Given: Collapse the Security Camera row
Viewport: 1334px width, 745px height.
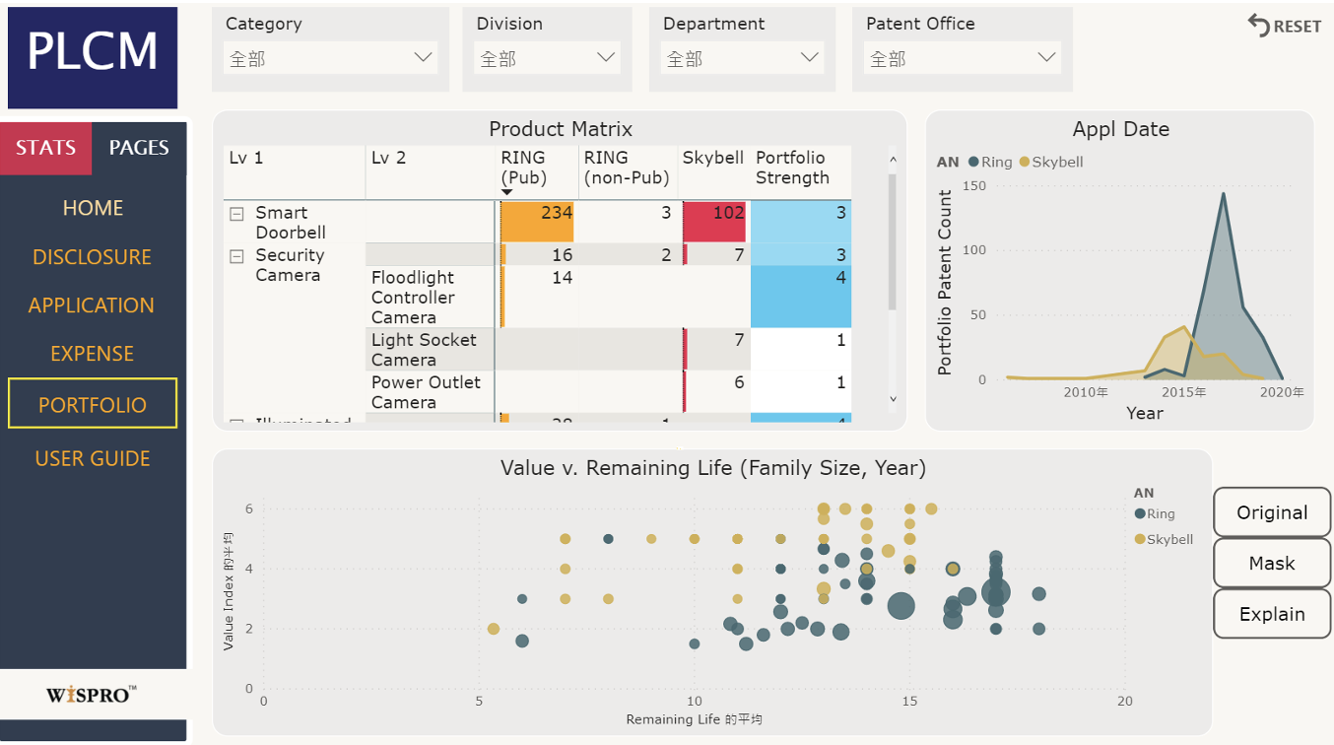Looking at the screenshot, I should coord(236,255).
